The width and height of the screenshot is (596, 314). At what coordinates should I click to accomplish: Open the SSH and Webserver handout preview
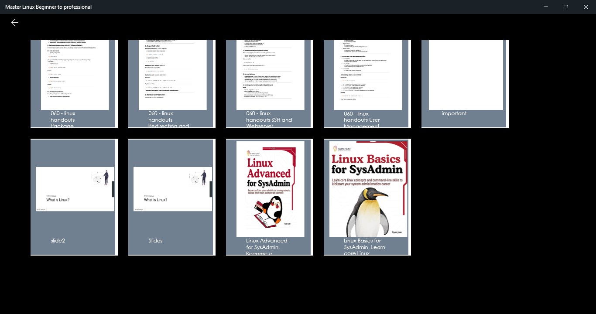point(270,74)
